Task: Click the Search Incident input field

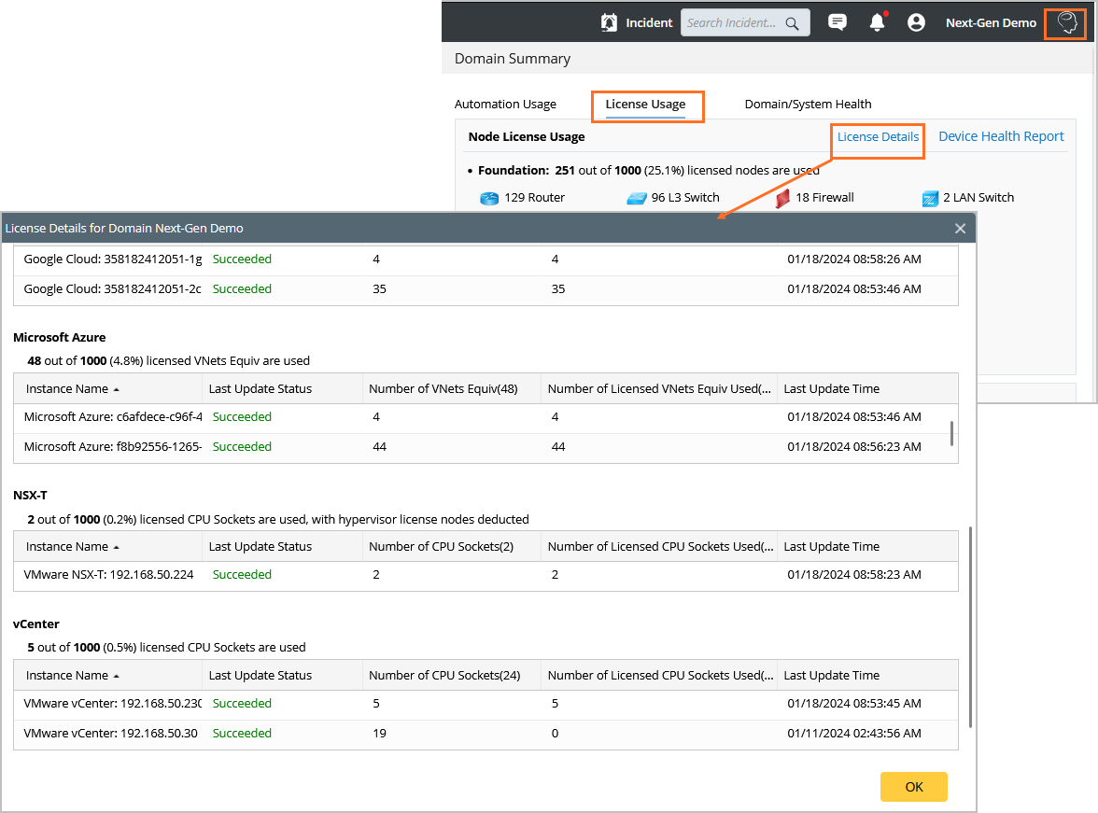Action: coord(732,23)
